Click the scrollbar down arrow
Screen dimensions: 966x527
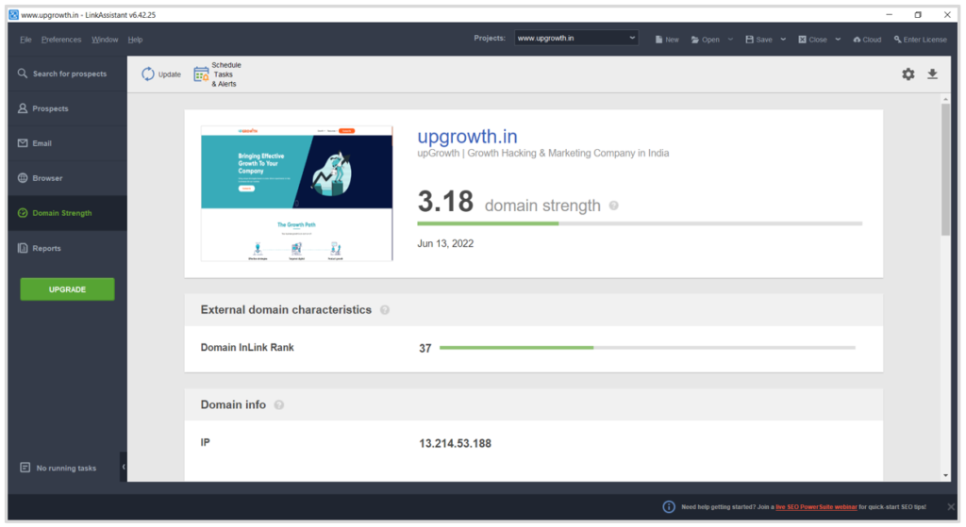(945, 475)
